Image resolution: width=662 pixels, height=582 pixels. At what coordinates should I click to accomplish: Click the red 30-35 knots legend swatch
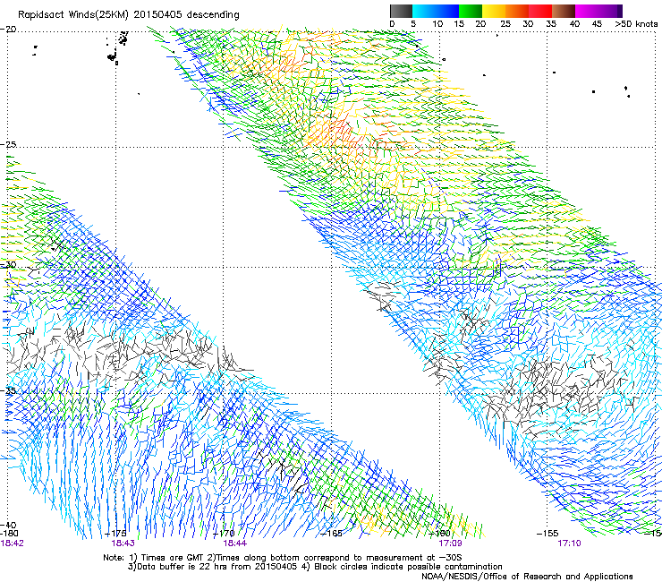[x=540, y=11]
